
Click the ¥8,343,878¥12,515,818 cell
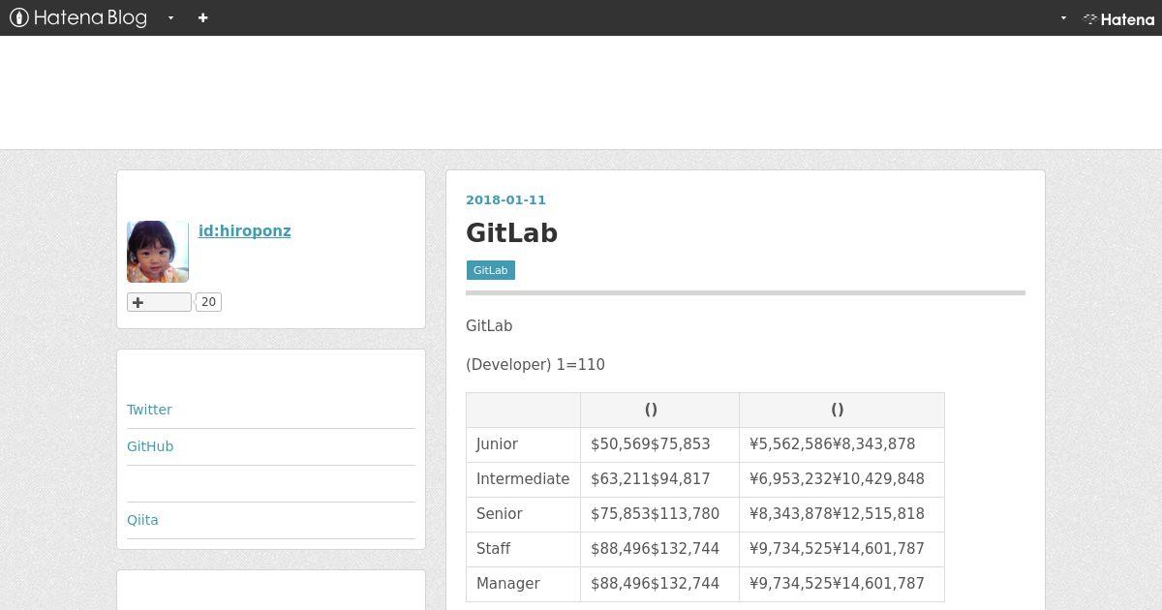coord(842,514)
